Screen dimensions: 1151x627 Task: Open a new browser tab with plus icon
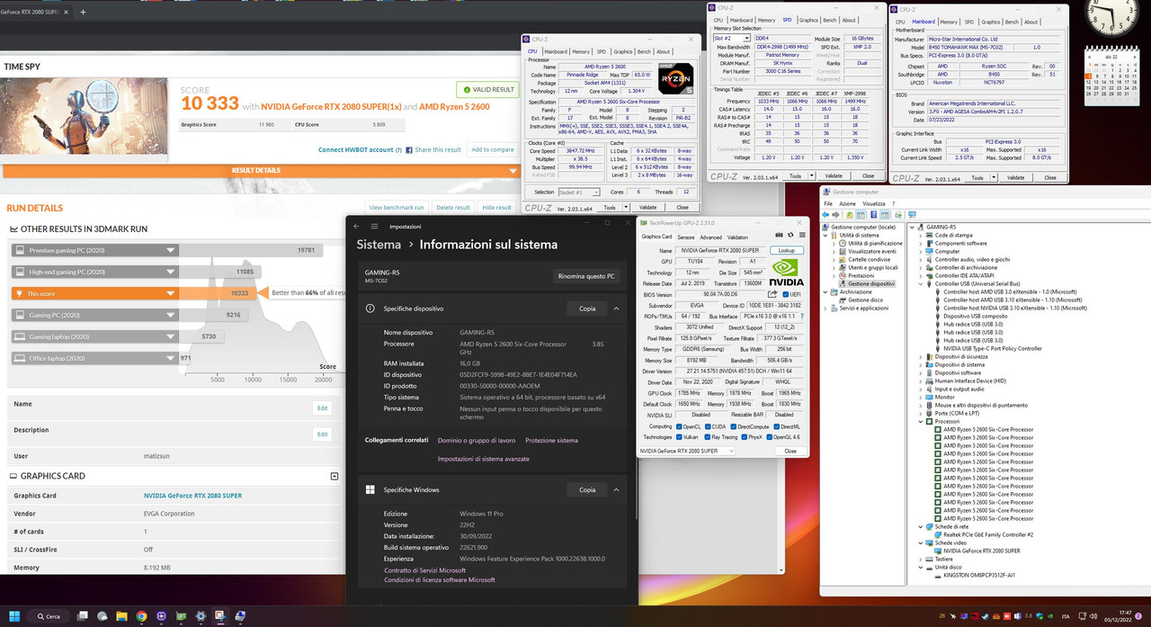84,13
